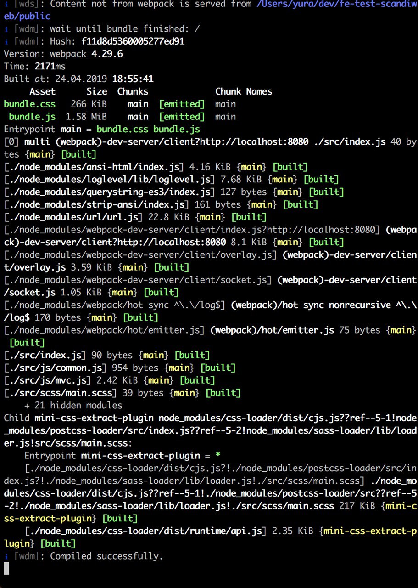Viewport: 418px width, 588px height.
Task: Click the 4.16 KiB size of ansi-html
Action: (x=211, y=167)
